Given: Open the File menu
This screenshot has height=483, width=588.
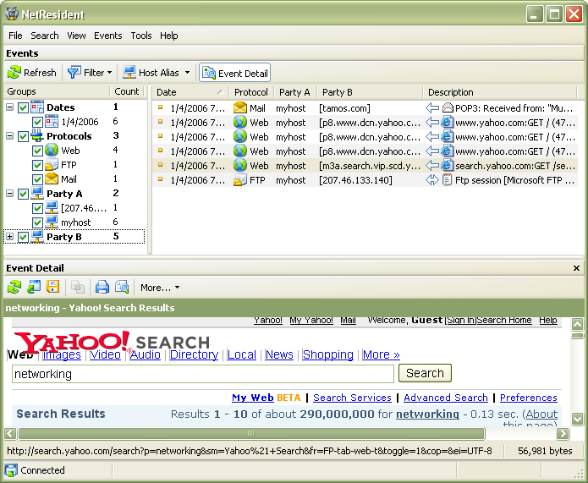Looking at the screenshot, I should [15, 36].
